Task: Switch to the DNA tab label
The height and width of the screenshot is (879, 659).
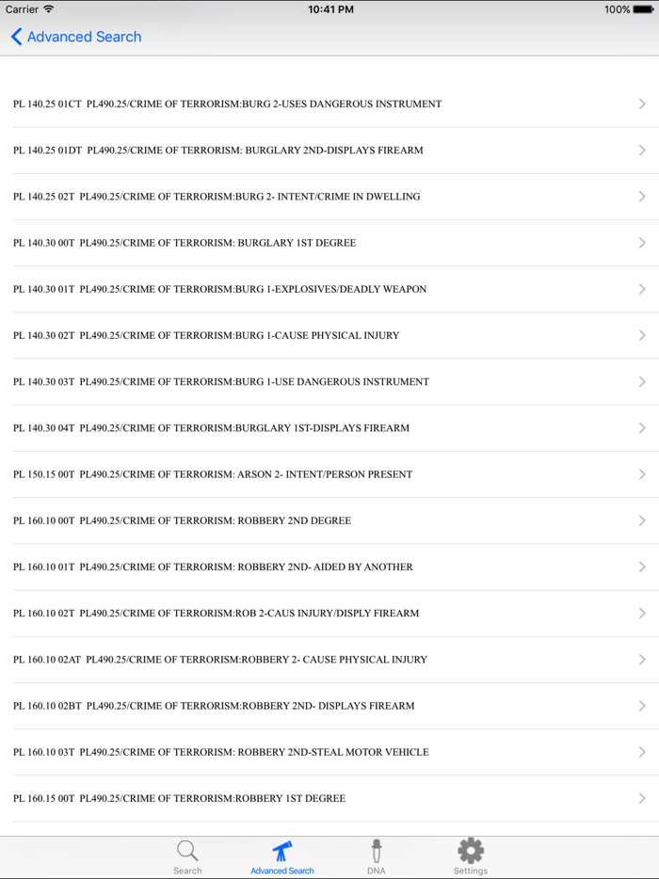Action: (376, 871)
